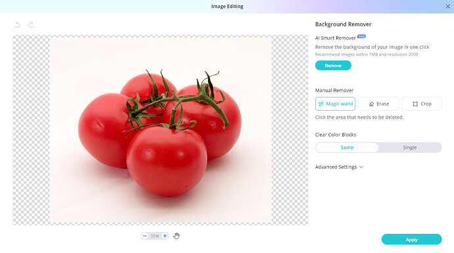454x253 pixels.
Task: Switch Clear Color Blocks to Single
Action: coord(410,148)
